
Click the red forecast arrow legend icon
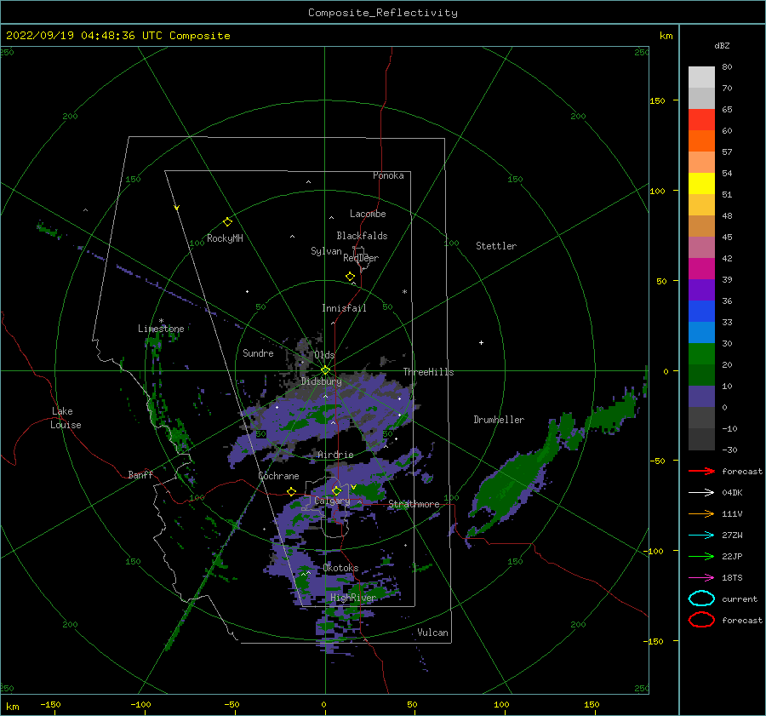pyautogui.click(x=701, y=471)
